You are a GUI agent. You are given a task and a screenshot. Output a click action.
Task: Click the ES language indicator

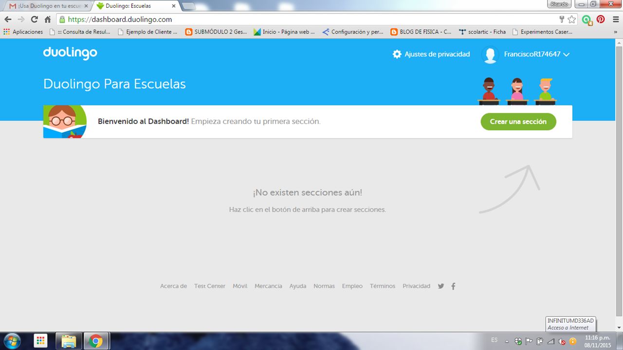coord(495,339)
